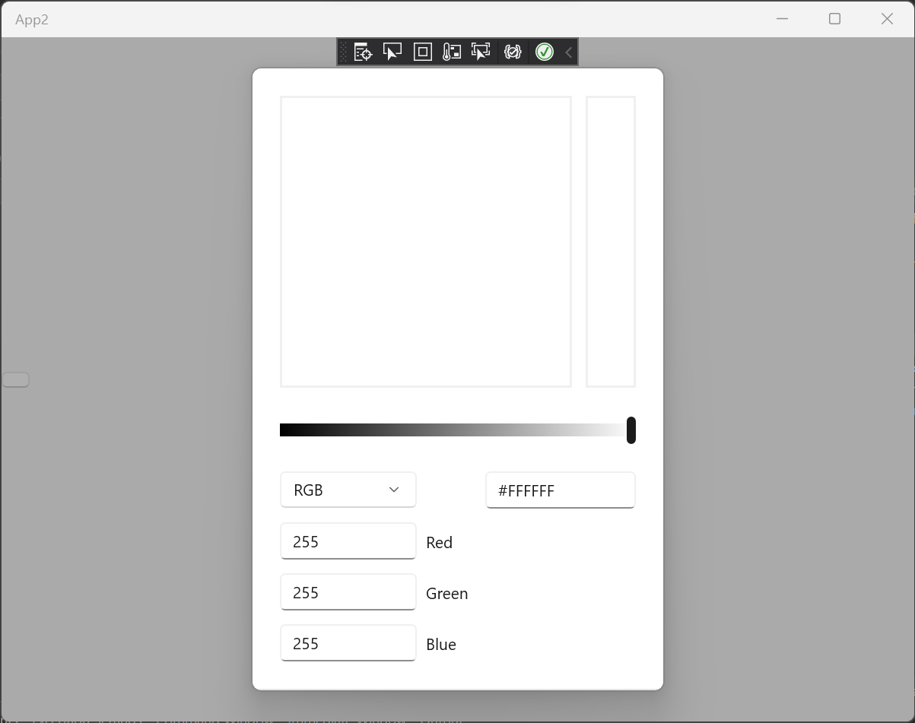Screen dimensions: 915x723
Task: Activate Select Element in the running app
Action: [481, 52]
